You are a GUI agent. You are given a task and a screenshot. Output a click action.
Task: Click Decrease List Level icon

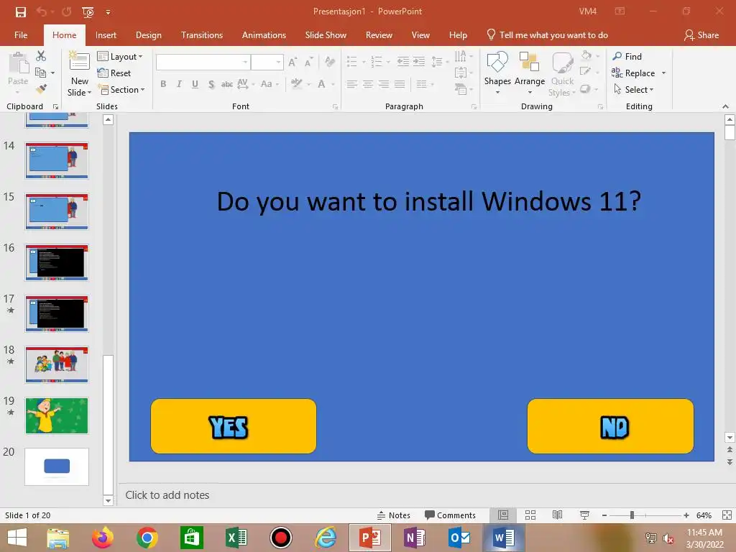tap(402, 62)
